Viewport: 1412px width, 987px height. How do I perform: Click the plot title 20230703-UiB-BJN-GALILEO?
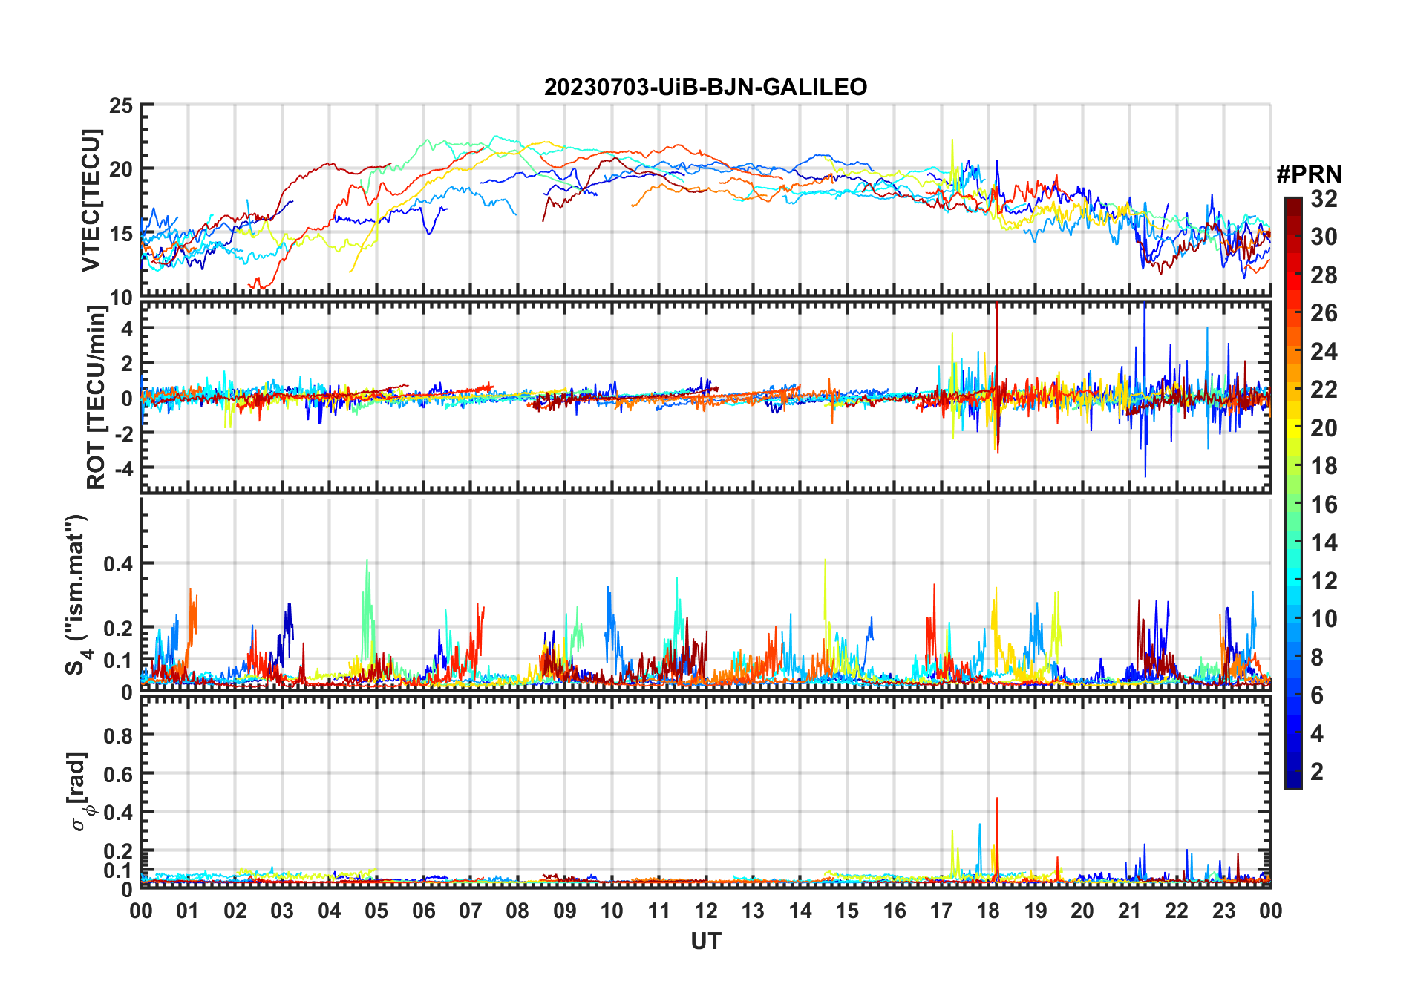click(705, 87)
